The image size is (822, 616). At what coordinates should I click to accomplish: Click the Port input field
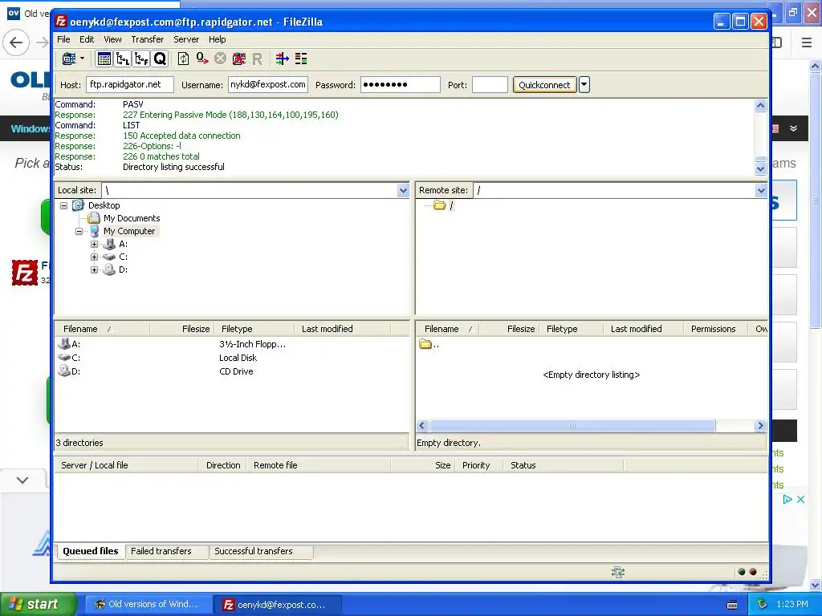(x=490, y=84)
